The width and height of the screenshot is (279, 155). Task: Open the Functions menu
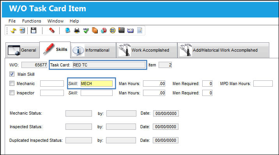point(32,21)
